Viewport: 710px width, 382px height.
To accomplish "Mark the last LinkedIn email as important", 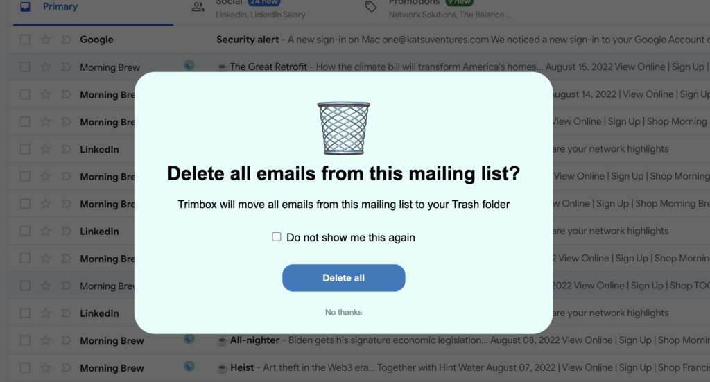I will pyautogui.click(x=66, y=313).
